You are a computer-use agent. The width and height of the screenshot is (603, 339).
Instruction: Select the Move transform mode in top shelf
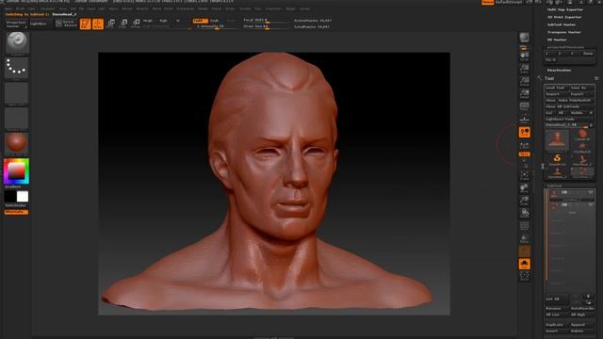click(111, 24)
